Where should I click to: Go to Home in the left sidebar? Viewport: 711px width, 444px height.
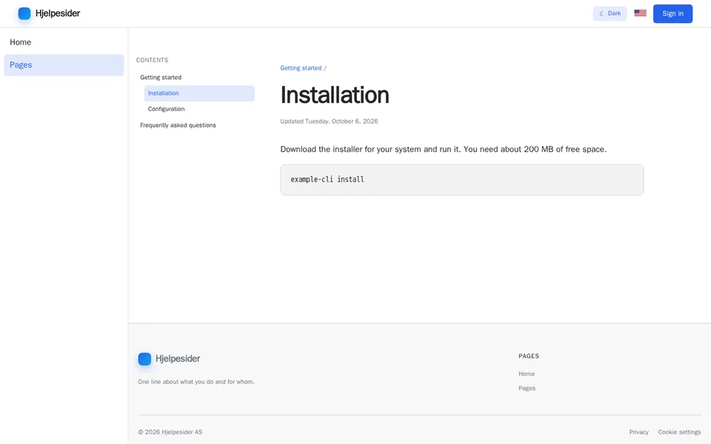click(64, 42)
